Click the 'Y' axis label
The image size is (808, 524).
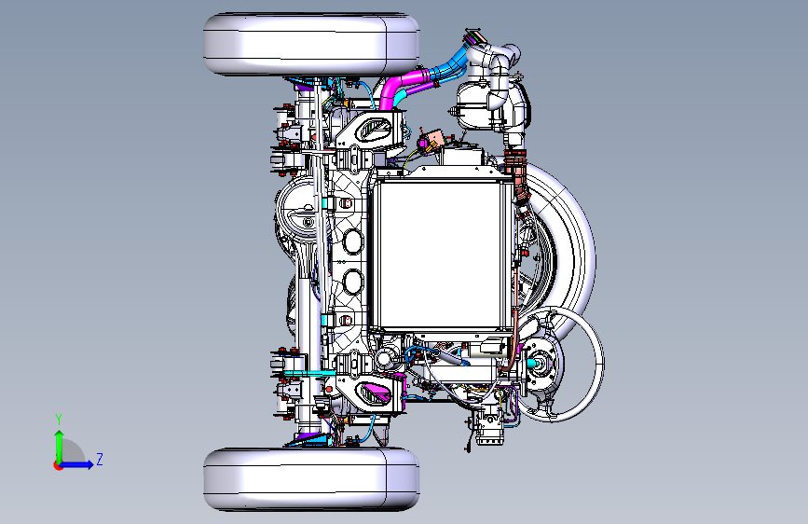[59, 420]
